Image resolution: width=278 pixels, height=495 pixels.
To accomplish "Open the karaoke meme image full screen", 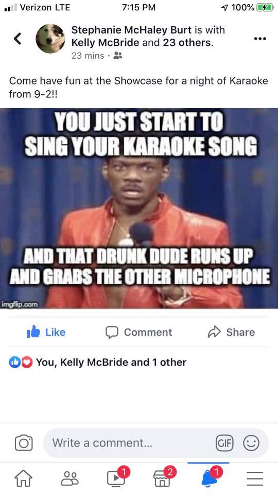I will 139,208.
